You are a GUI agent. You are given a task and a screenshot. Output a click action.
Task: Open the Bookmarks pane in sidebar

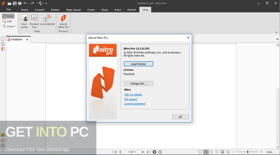coord(3,49)
